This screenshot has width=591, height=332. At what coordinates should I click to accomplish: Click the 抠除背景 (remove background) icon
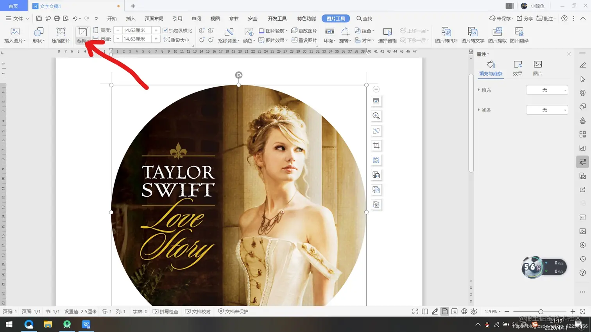[x=229, y=32]
